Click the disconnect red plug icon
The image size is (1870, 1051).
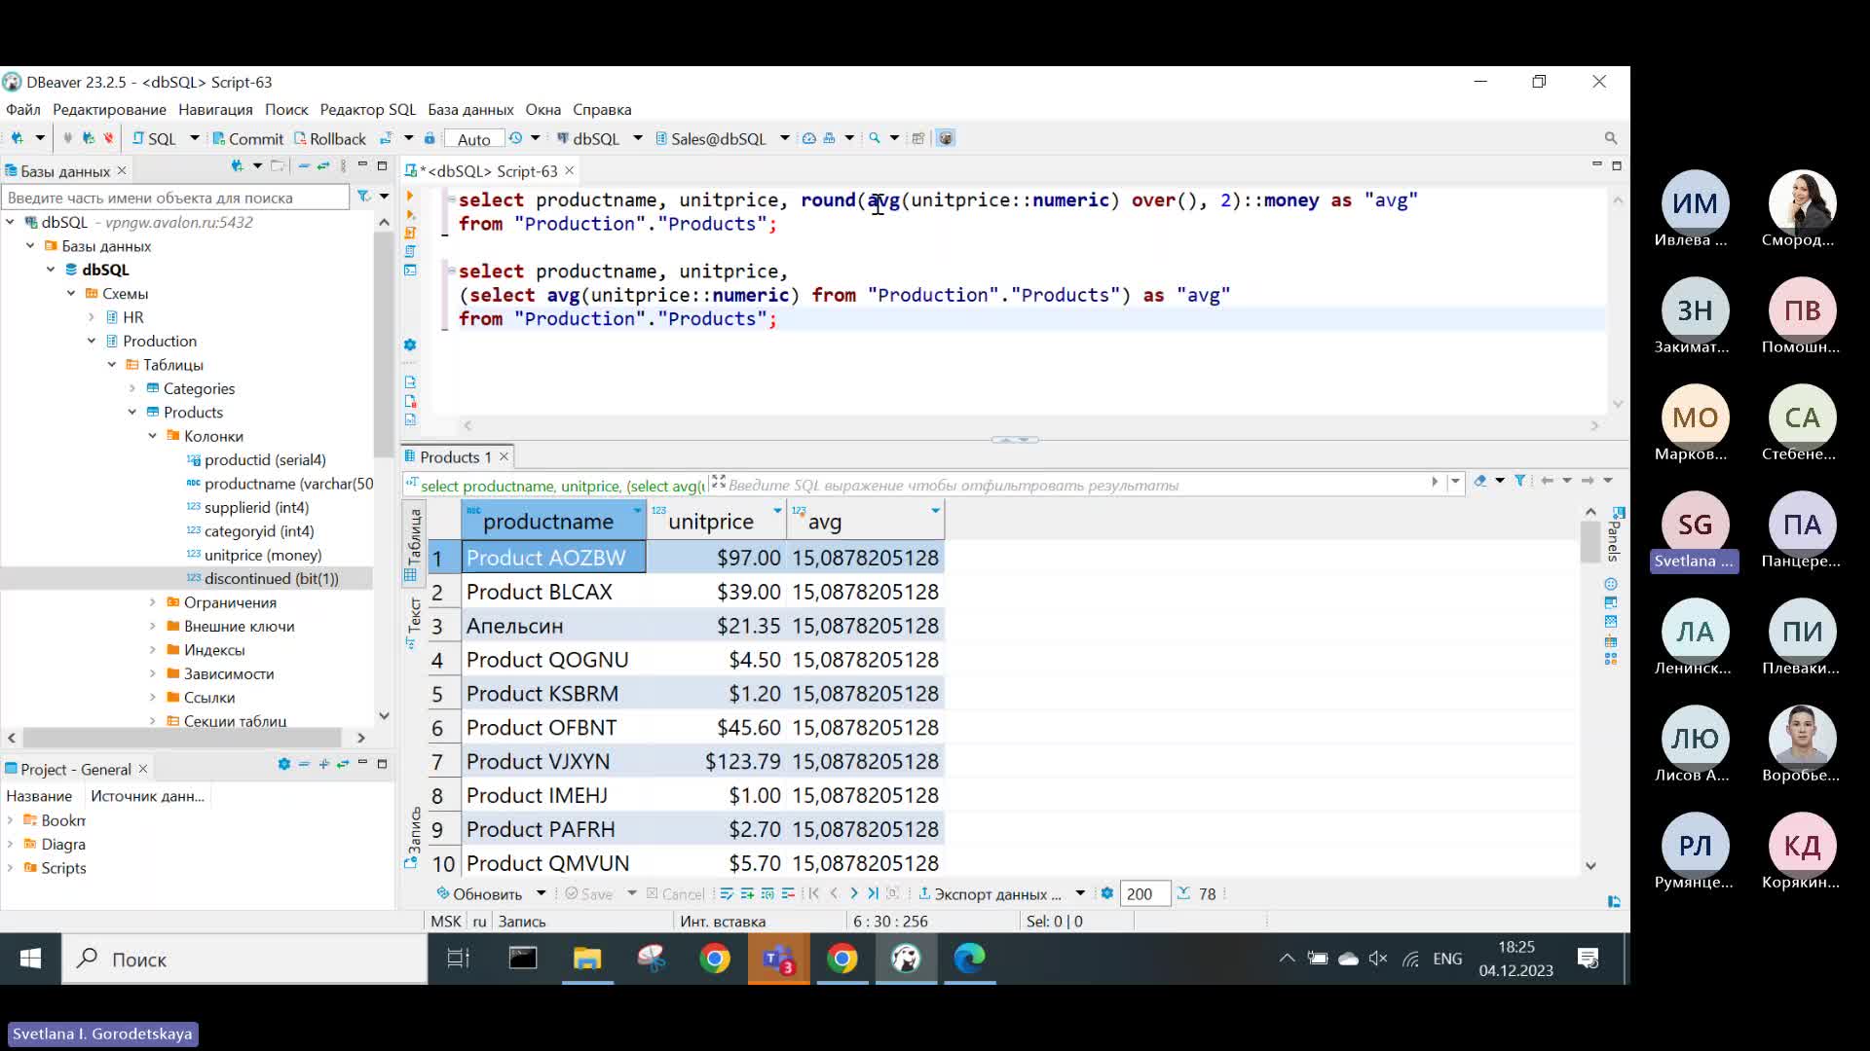point(108,138)
